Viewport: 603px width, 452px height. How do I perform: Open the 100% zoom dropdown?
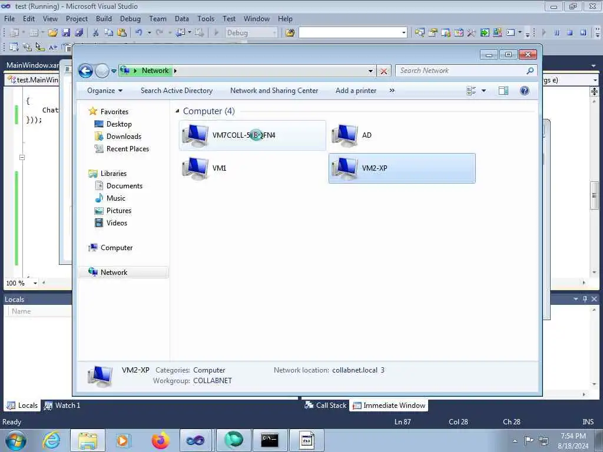click(35, 283)
